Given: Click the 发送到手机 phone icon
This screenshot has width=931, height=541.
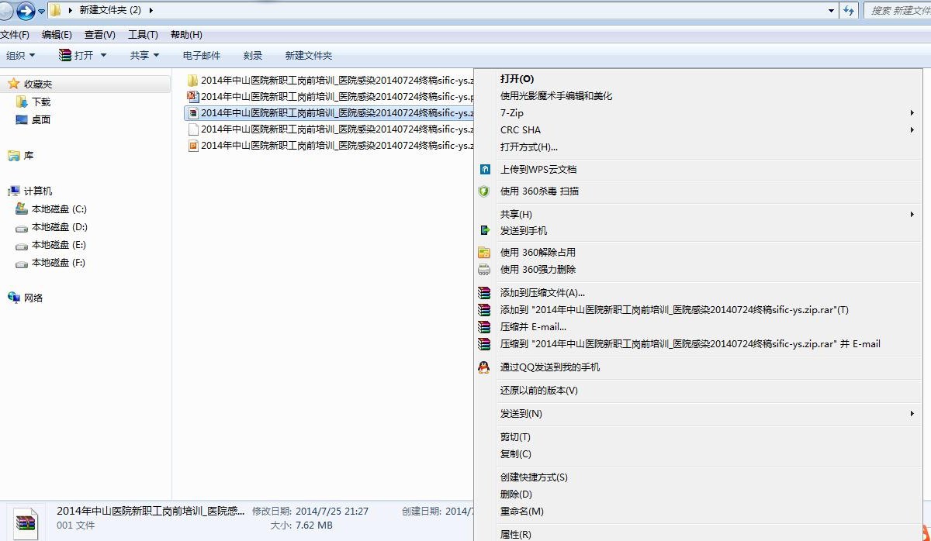Looking at the screenshot, I should (x=485, y=231).
